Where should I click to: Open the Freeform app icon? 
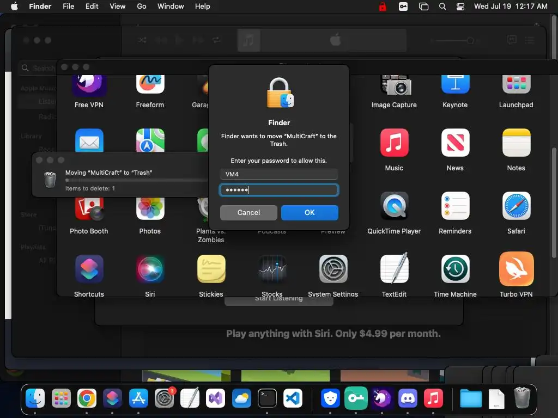[x=150, y=84]
